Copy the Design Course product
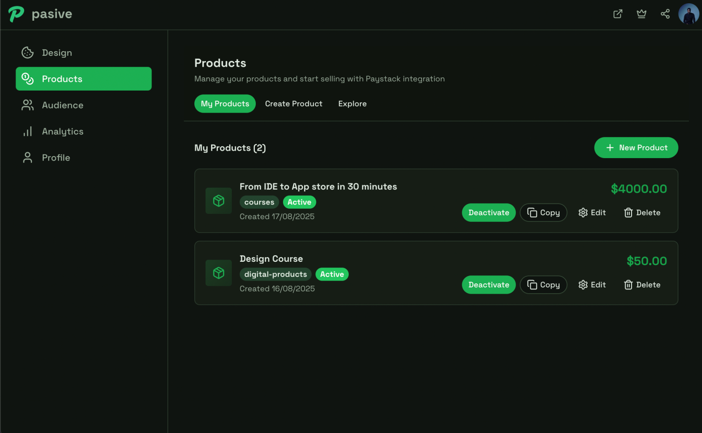 (x=543, y=285)
